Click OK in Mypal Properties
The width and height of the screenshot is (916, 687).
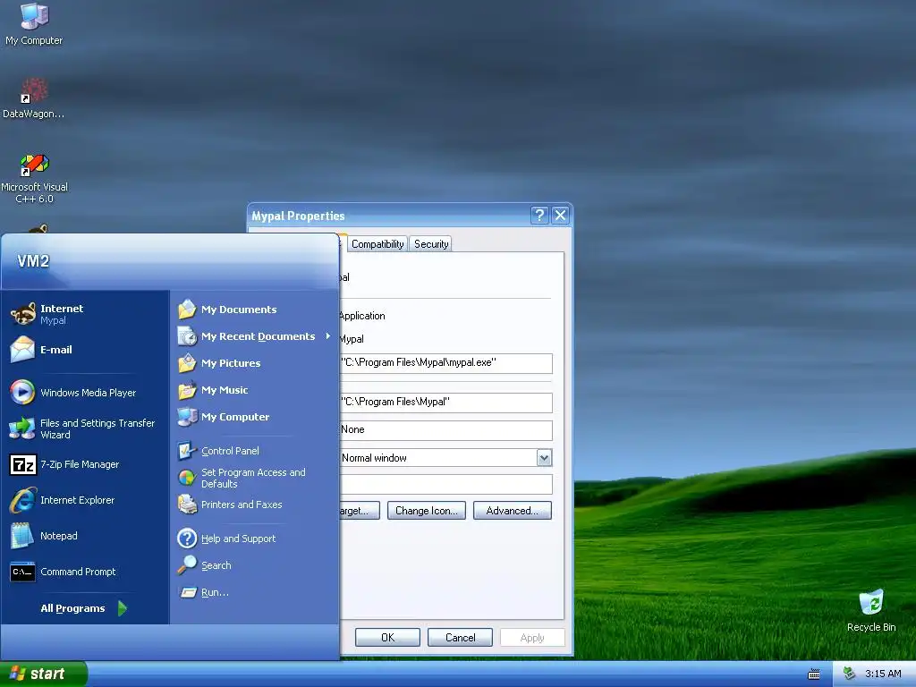(387, 637)
